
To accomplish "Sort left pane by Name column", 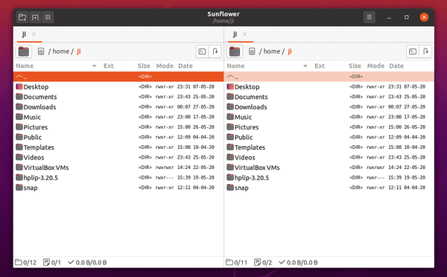I will (x=57, y=66).
